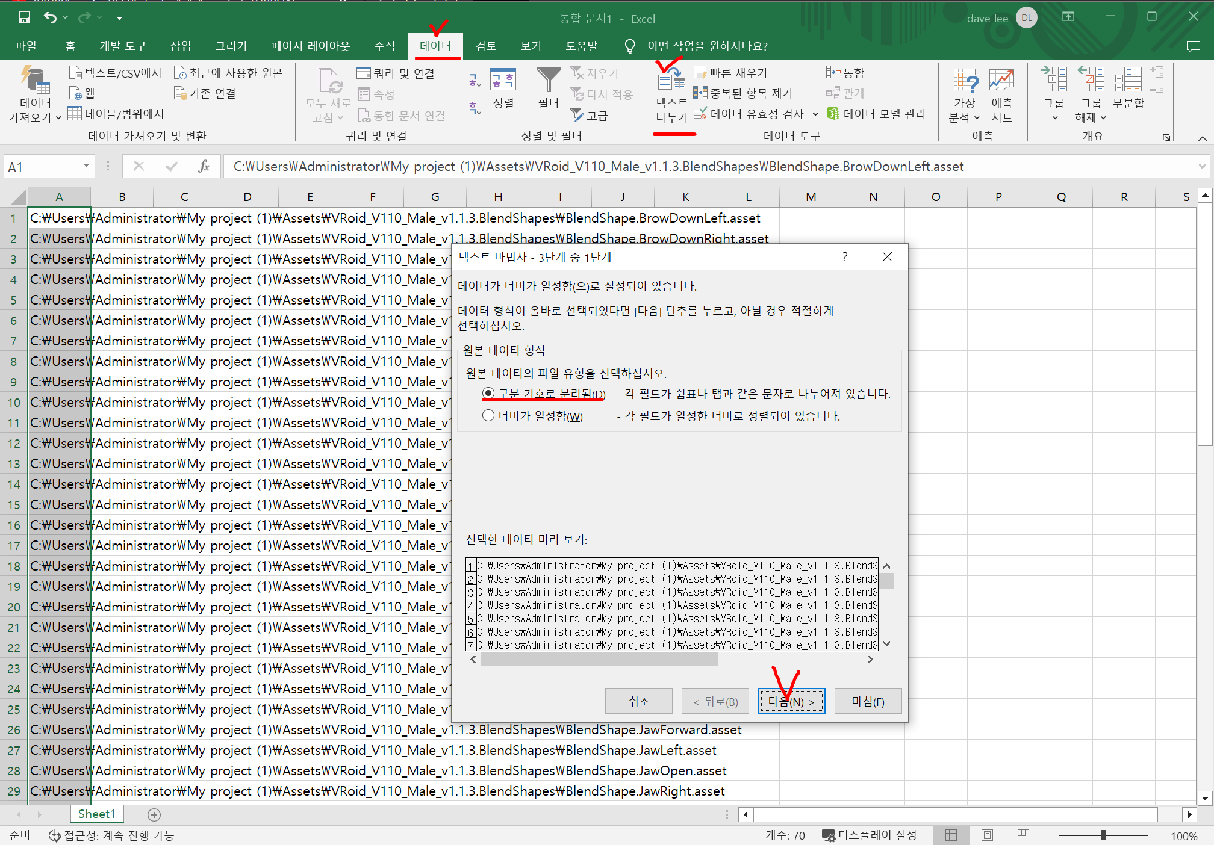Click the Subtotal (부분합) icon
1214x845 pixels.
(1128, 81)
